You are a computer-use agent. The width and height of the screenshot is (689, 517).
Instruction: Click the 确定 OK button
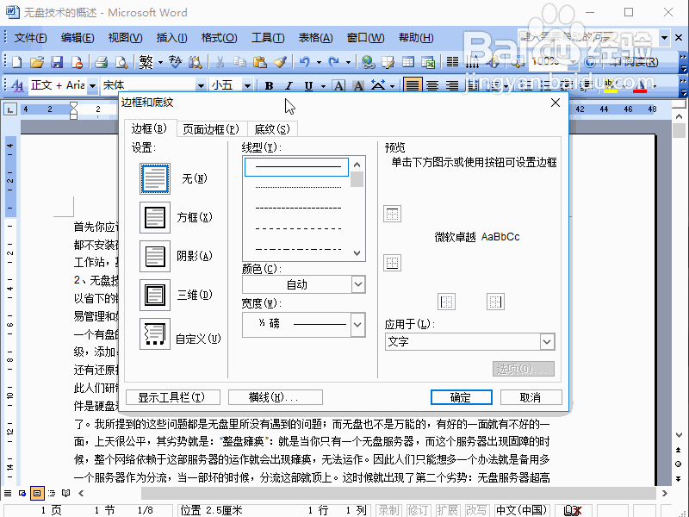pos(461,397)
